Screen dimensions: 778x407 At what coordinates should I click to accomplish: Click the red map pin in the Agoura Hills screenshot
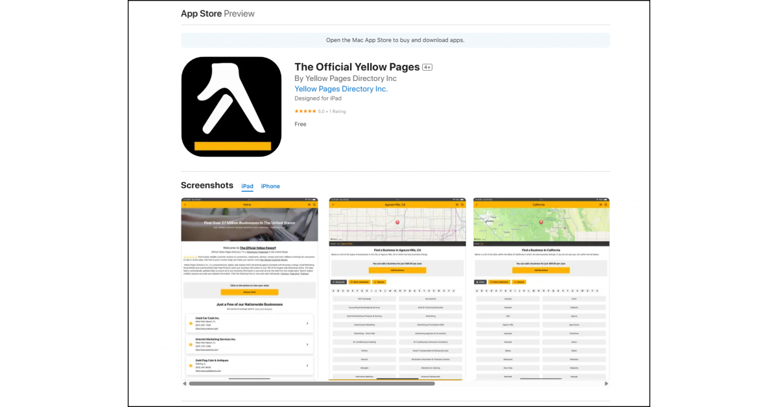point(397,222)
